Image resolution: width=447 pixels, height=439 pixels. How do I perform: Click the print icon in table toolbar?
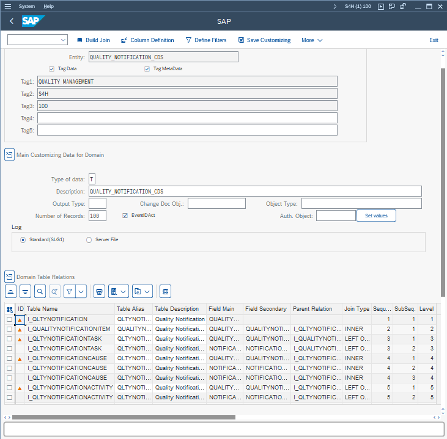(x=100, y=291)
